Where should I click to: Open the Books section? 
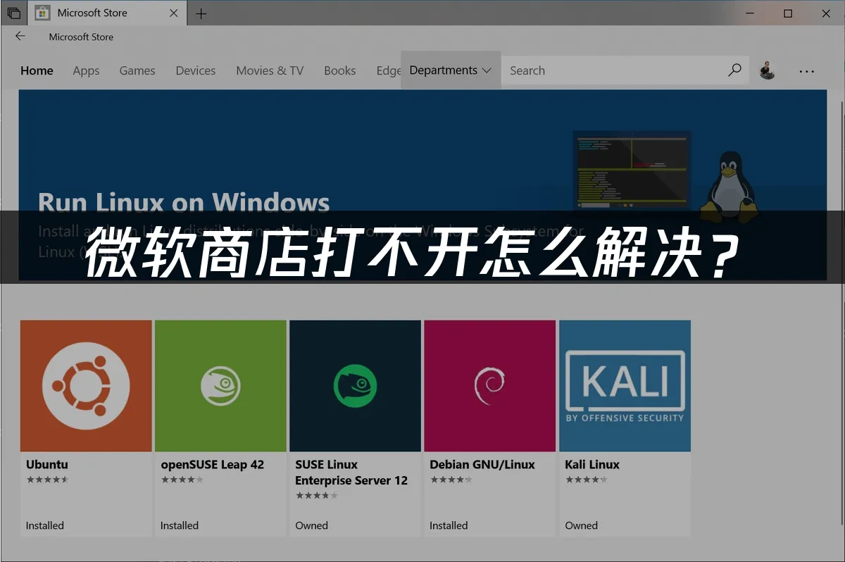coord(340,70)
